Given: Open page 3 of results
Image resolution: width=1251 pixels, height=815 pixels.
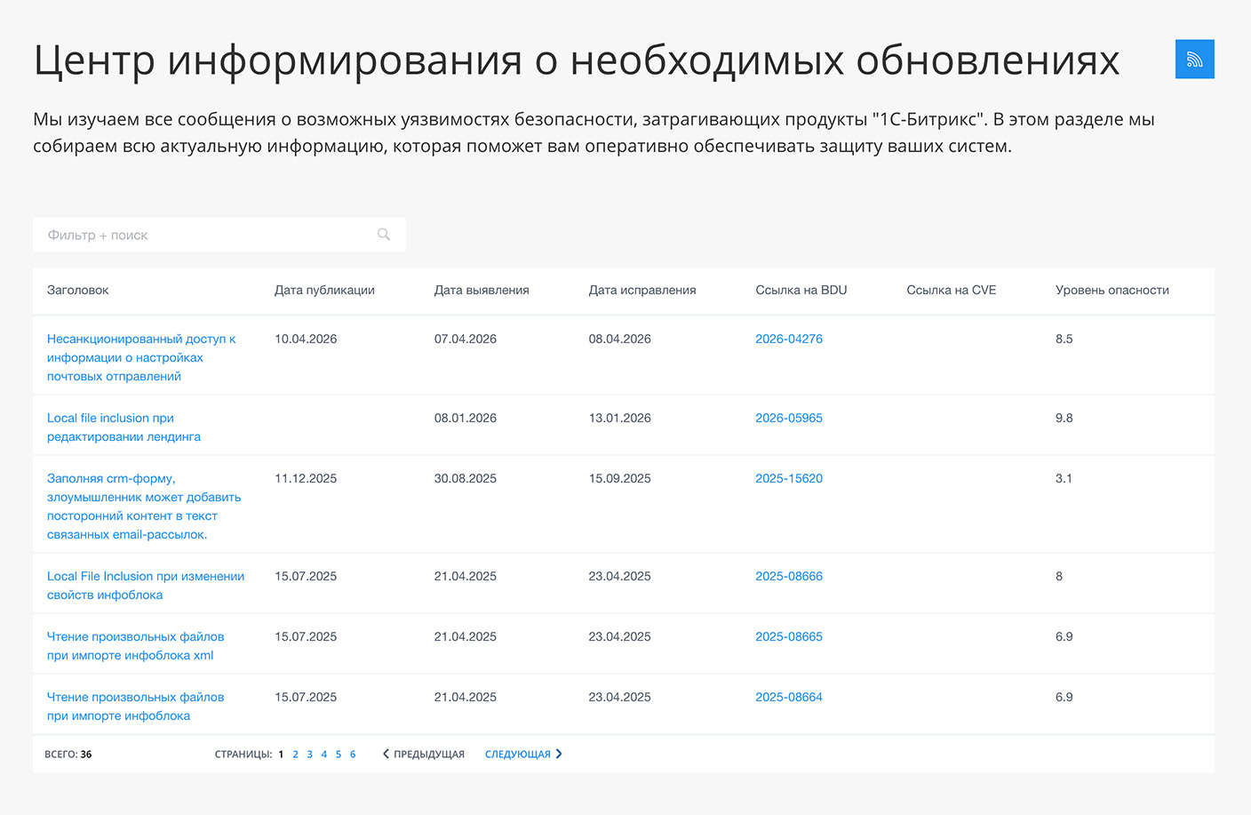Looking at the screenshot, I should tap(309, 755).
